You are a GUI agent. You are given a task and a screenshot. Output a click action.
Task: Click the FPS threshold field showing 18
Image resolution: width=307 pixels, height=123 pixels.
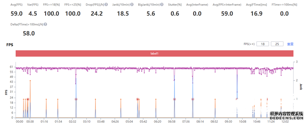(x=263, y=44)
